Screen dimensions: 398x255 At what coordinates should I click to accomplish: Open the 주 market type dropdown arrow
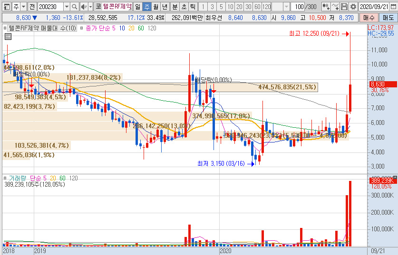click(x=24, y=7)
